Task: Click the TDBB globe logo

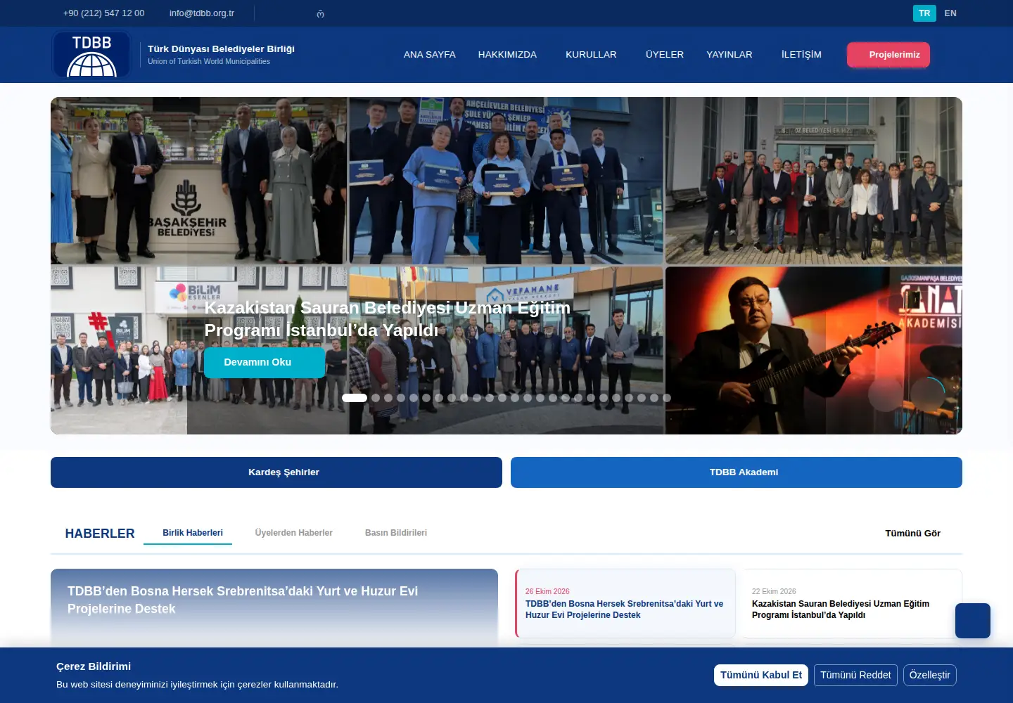Action: coord(91,55)
